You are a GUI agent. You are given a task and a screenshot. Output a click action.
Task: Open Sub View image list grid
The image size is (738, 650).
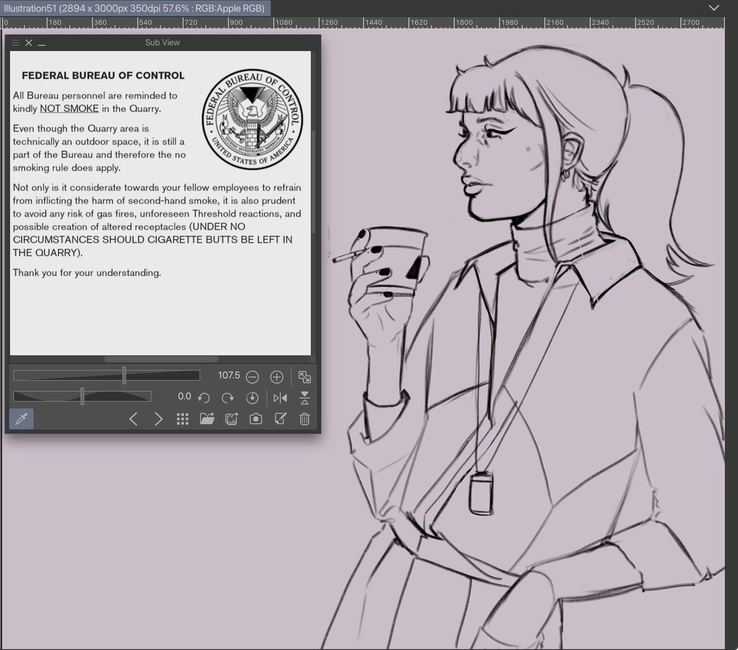(182, 419)
